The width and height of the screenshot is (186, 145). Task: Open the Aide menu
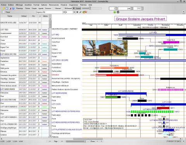(x=90, y=5)
